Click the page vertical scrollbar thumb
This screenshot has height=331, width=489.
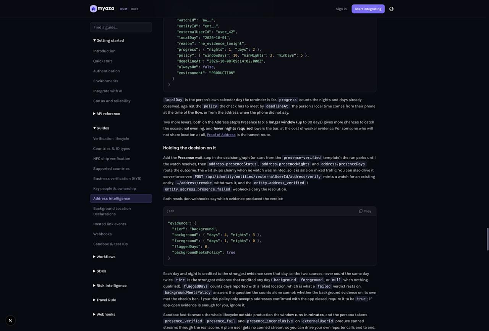click(x=487, y=239)
